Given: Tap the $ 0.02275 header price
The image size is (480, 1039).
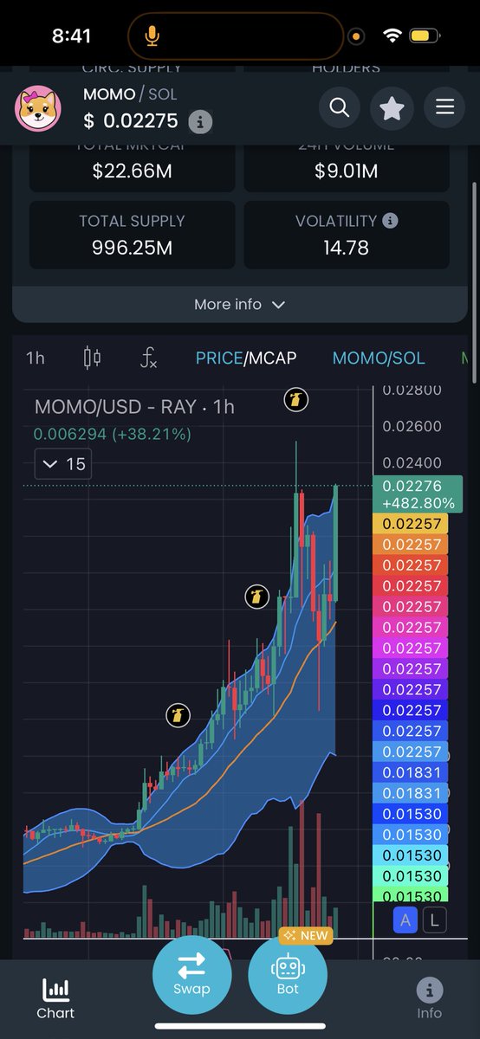Looking at the screenshot, I should [x=131, y=121].
